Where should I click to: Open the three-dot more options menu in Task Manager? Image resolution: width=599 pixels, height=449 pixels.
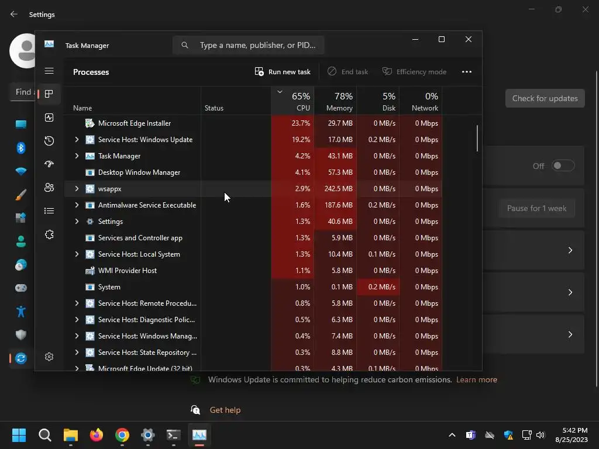point(466,72)
